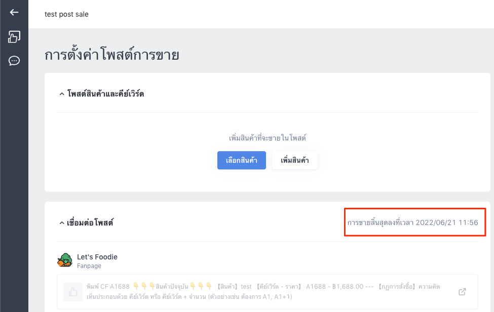Open linked post in new tab icon

(462, 292)
